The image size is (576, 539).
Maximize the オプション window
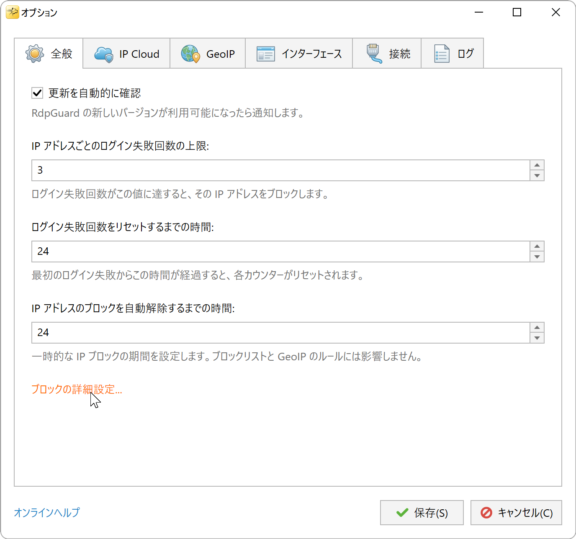click(x=517, y=13)
